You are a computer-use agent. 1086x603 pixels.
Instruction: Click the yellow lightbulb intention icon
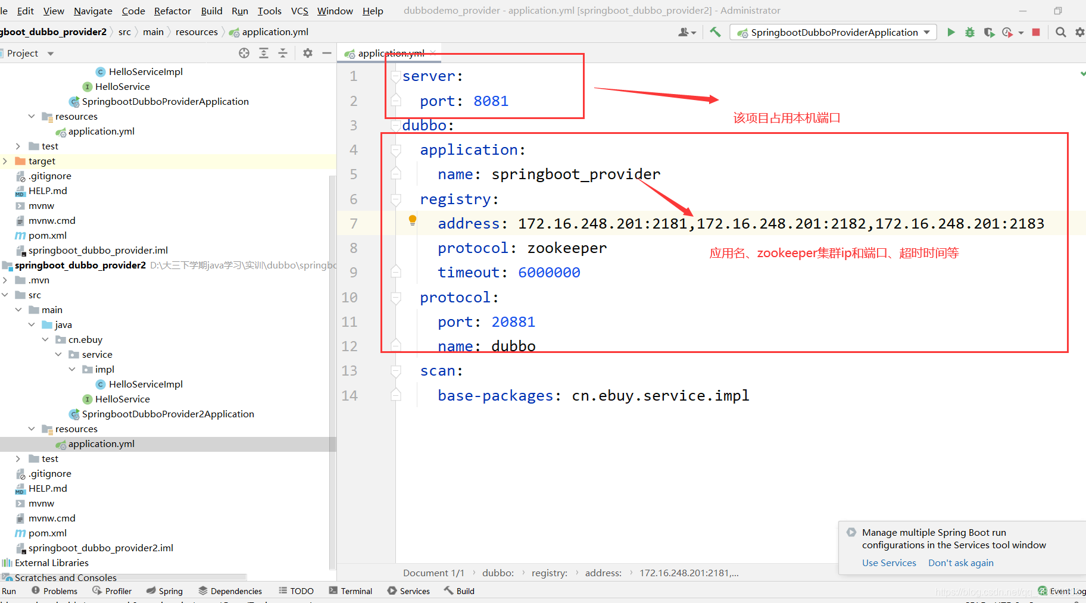pos(412,220)
